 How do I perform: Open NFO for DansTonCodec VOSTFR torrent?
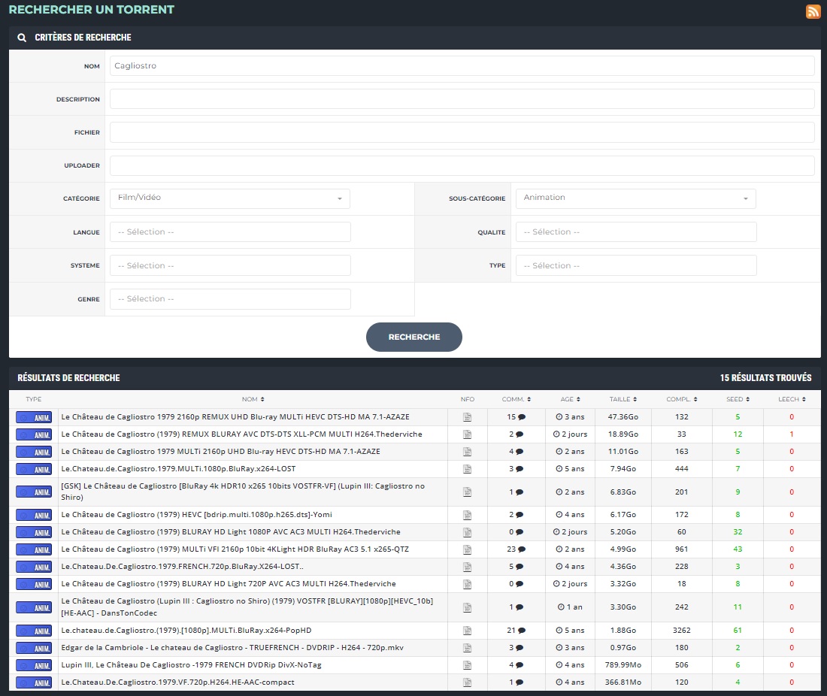(468, 607)
